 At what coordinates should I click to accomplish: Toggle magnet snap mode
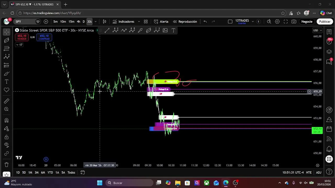pos(7,120)
